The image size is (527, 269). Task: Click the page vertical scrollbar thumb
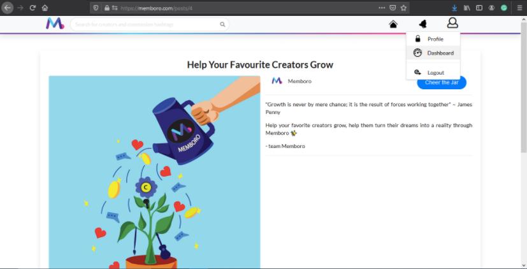coord(524,86)
